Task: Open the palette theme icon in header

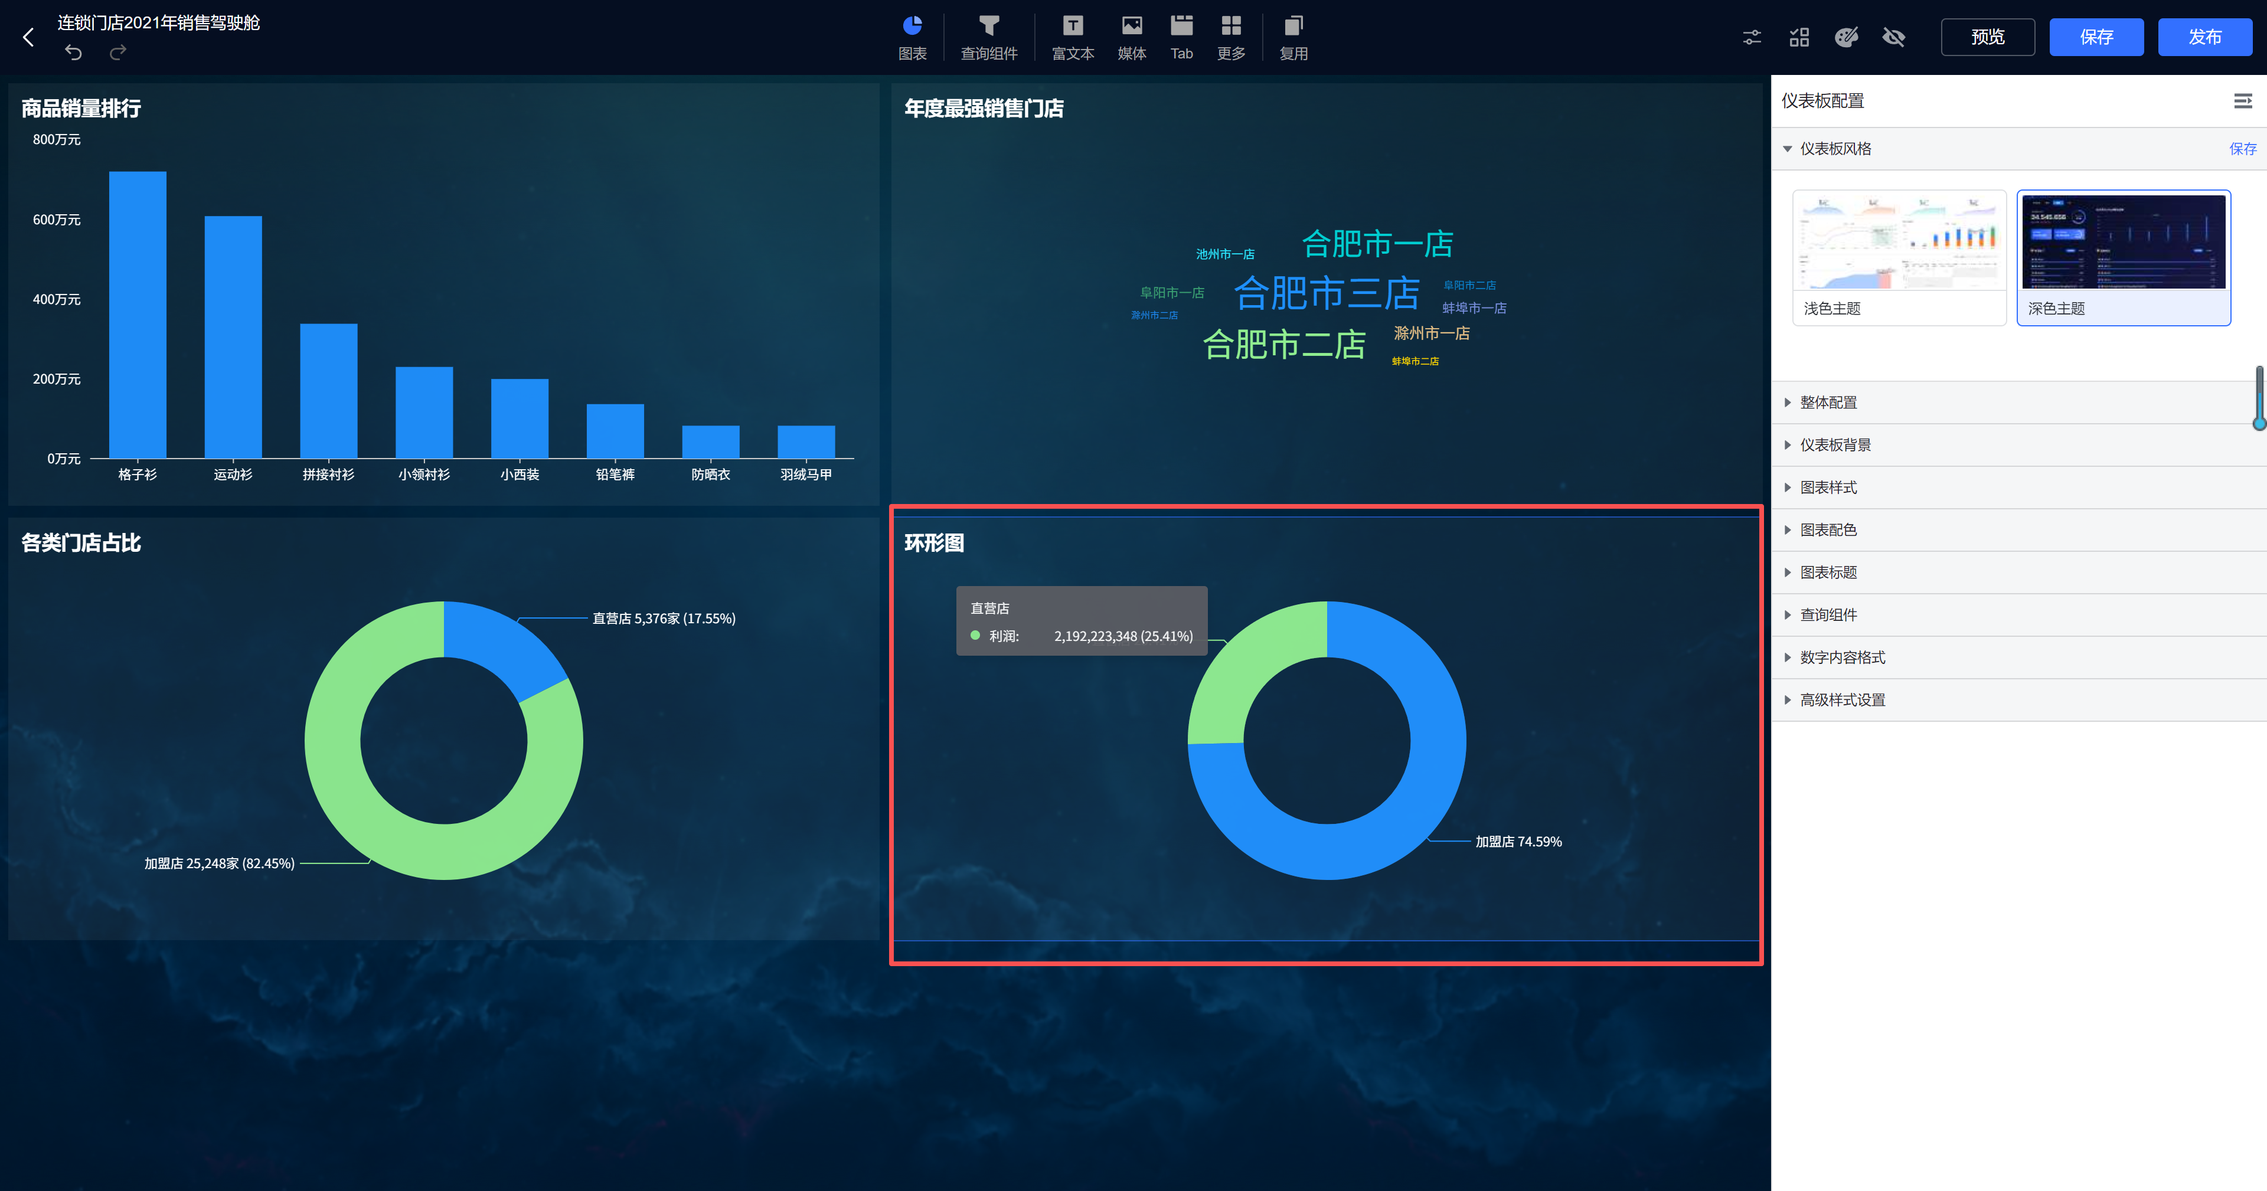Action: pyautogui.click(x=1845, y=37)
